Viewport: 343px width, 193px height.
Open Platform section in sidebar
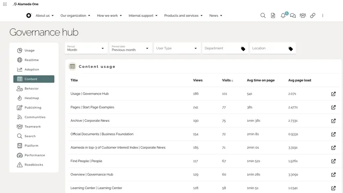click(x=34, y=145)
